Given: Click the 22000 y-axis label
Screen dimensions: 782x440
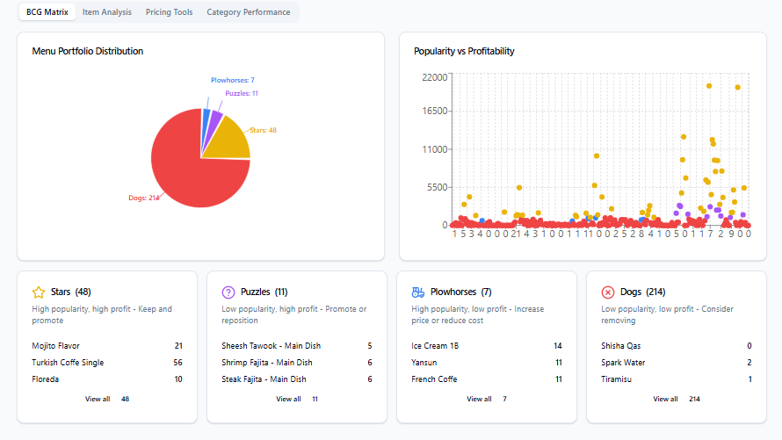Looking at the screenshot, I should (x=435, y=77).
